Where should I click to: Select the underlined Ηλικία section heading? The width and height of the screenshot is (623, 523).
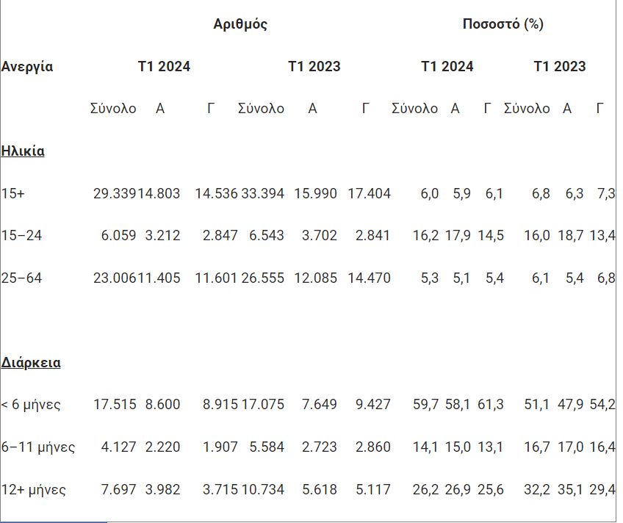pos(23,151)
